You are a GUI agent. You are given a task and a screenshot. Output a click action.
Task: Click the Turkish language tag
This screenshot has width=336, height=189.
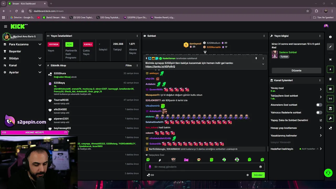[x=284, y=57]
